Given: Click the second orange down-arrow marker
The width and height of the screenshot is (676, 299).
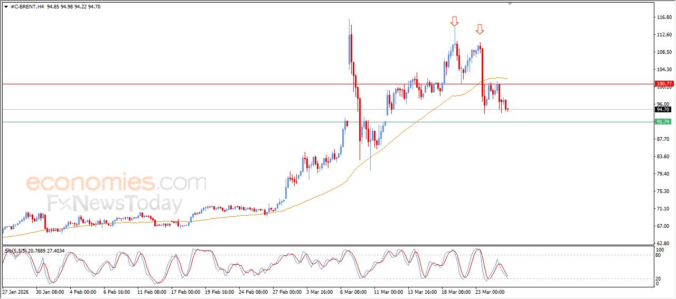Looking at the screenshot, I should point(480,29).
